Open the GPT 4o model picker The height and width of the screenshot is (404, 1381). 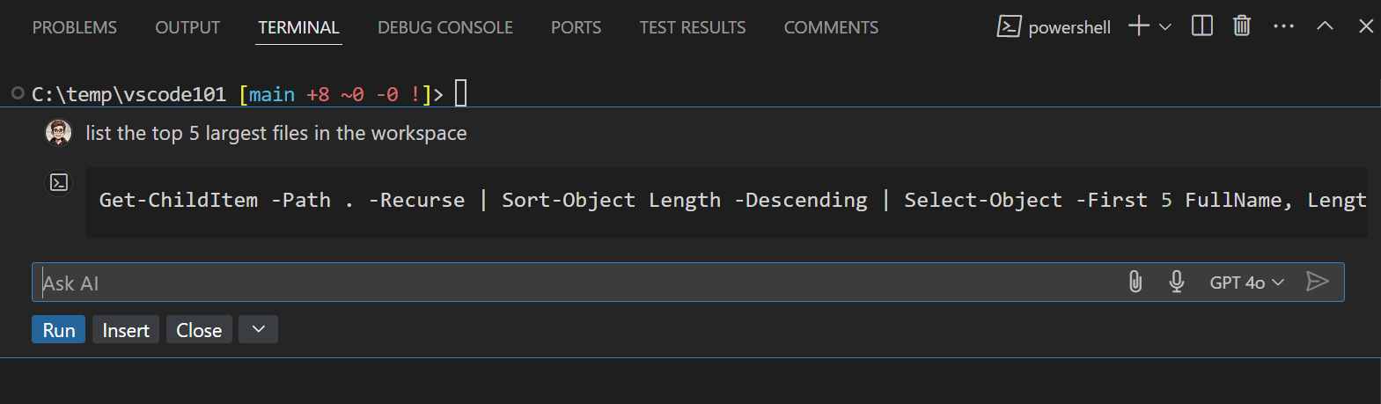[1246, 283]
